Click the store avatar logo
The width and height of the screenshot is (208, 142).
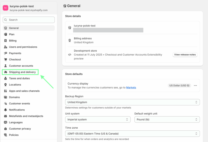point(6,8)
